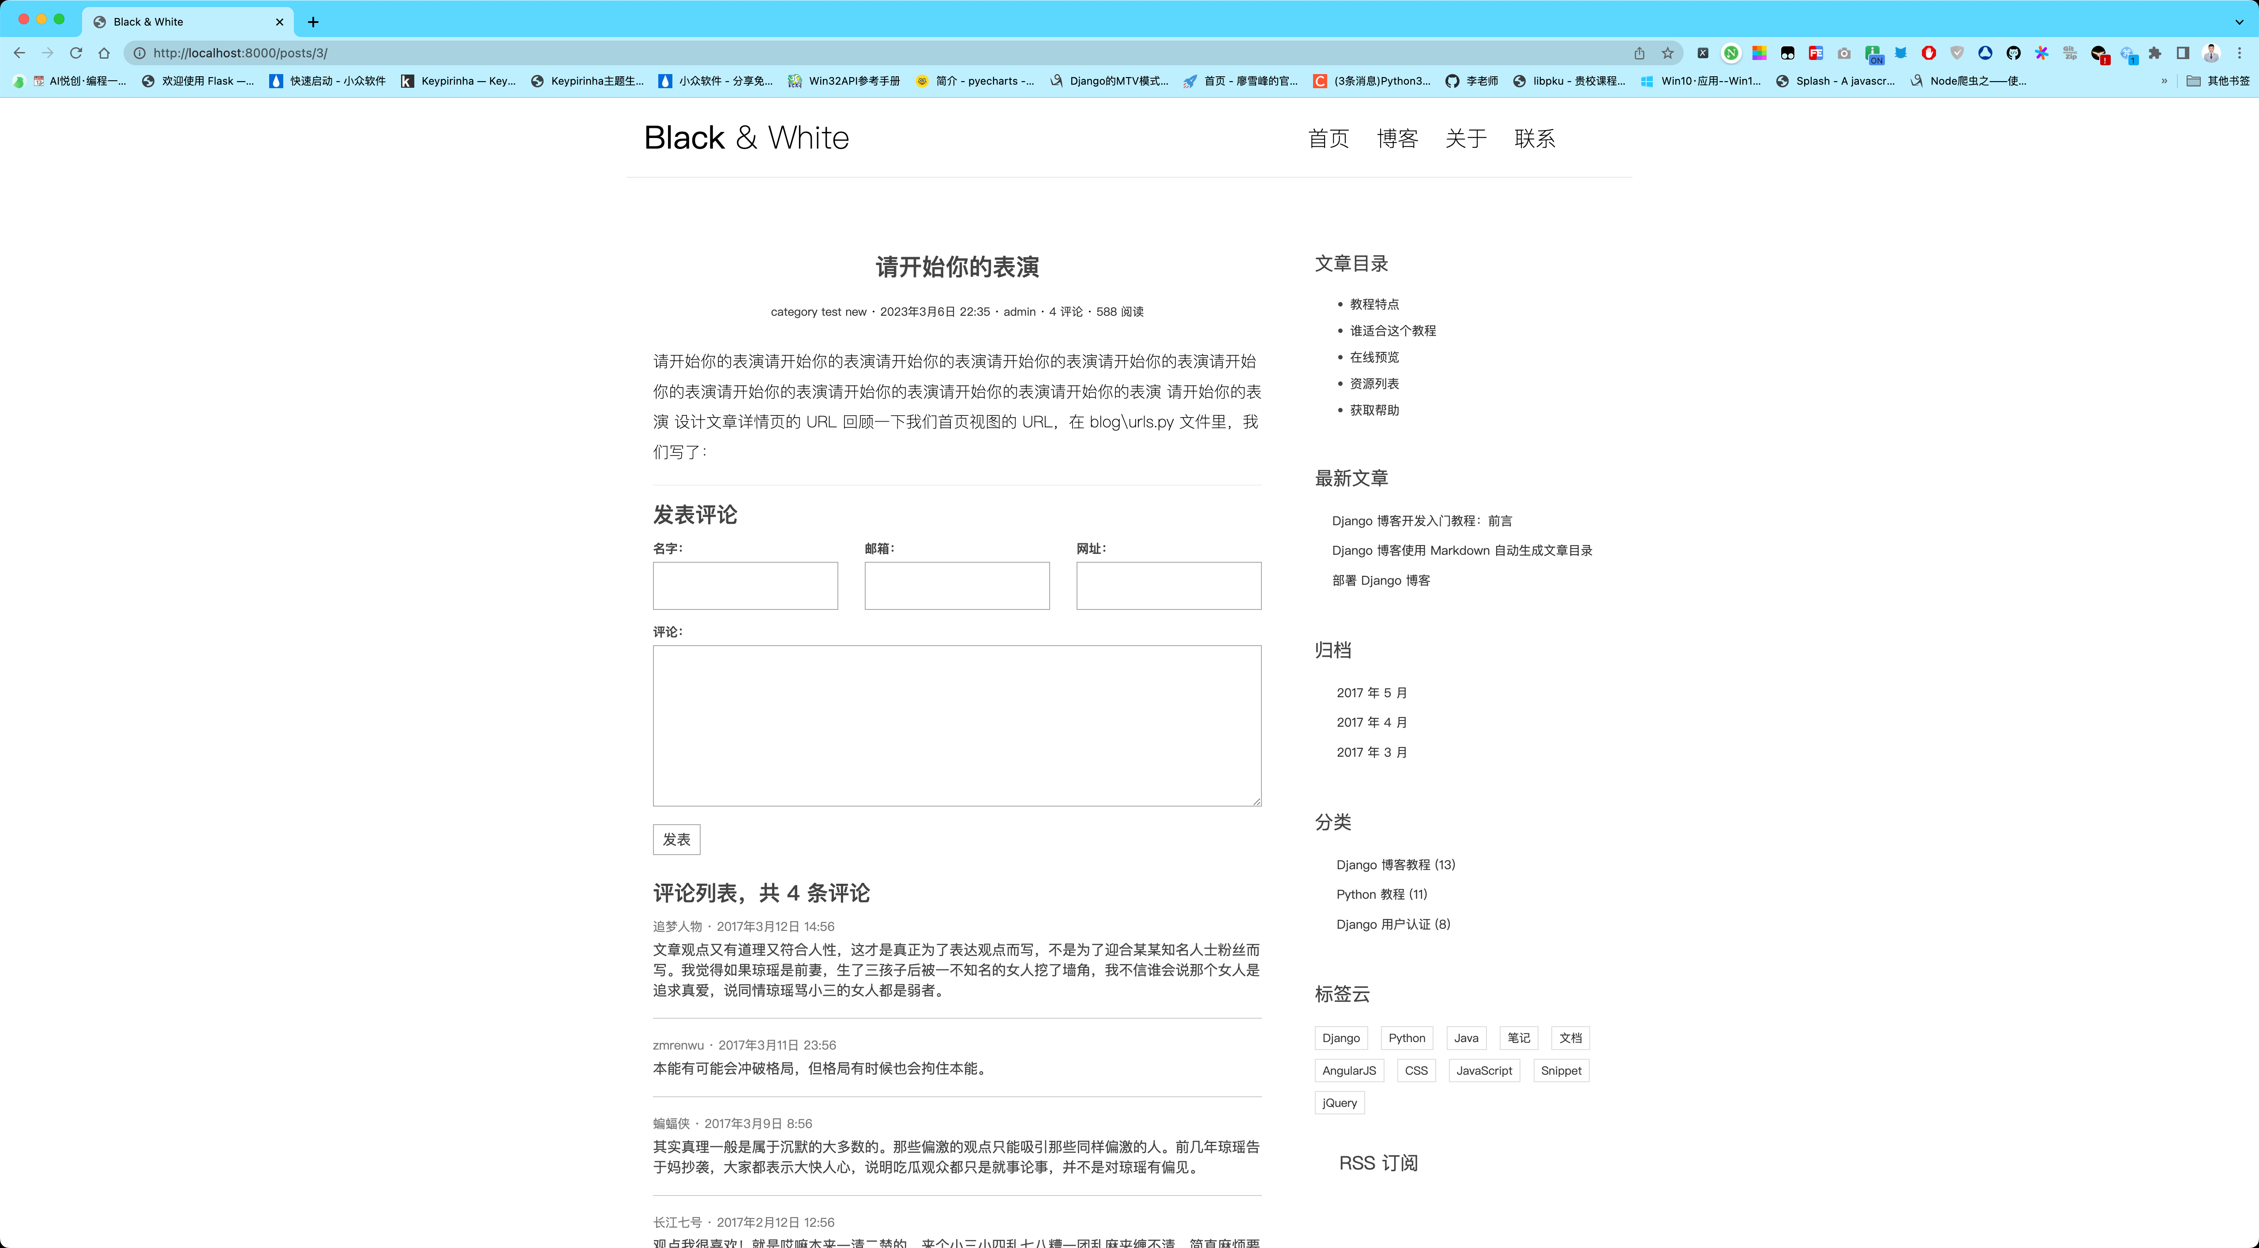Screen dimensions: 2259x1248
Task: Open the Chrome three-dot menu
Action: (x=2240, y=53)
